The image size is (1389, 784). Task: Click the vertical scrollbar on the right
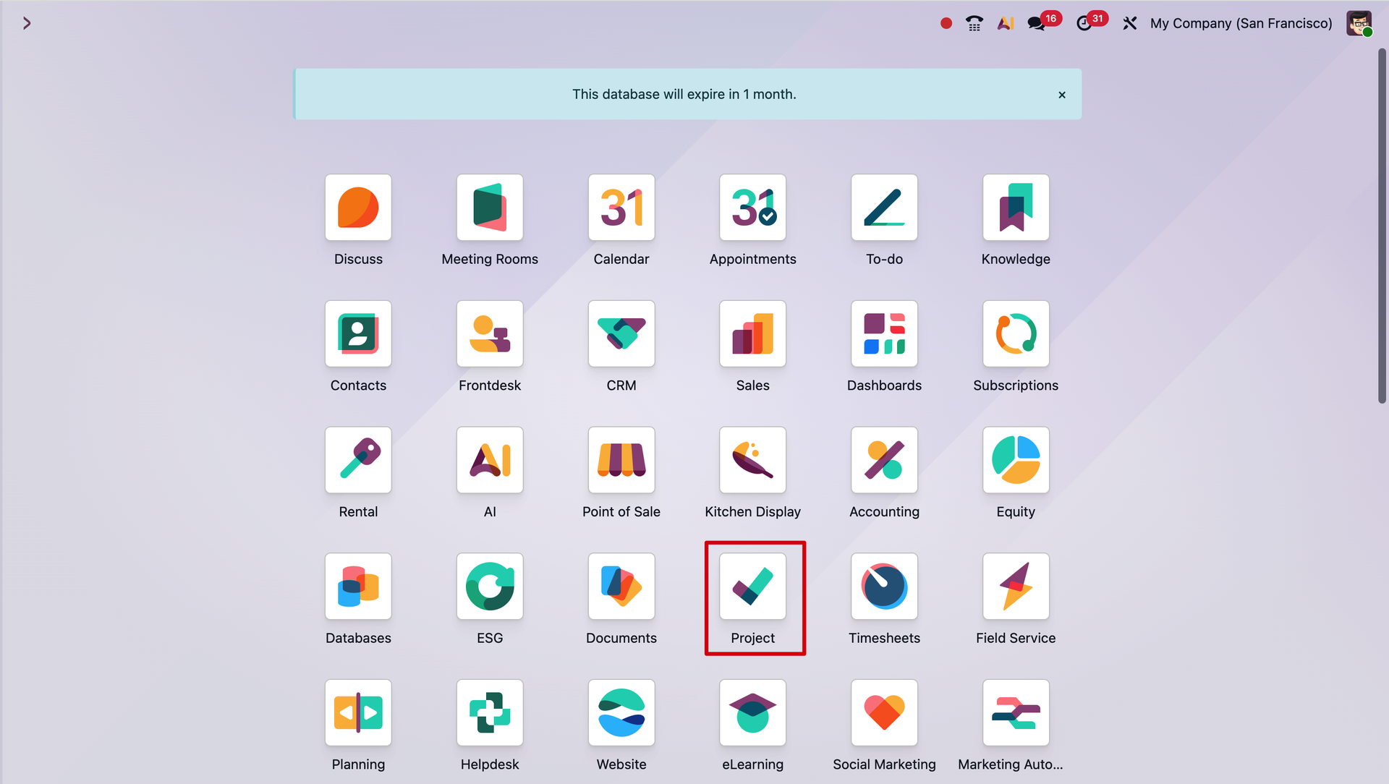pyautogui.click(x=1381, y=226)
